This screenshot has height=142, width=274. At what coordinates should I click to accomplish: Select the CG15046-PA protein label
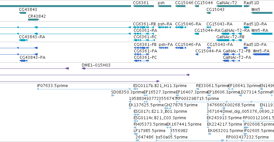[188, 44]
